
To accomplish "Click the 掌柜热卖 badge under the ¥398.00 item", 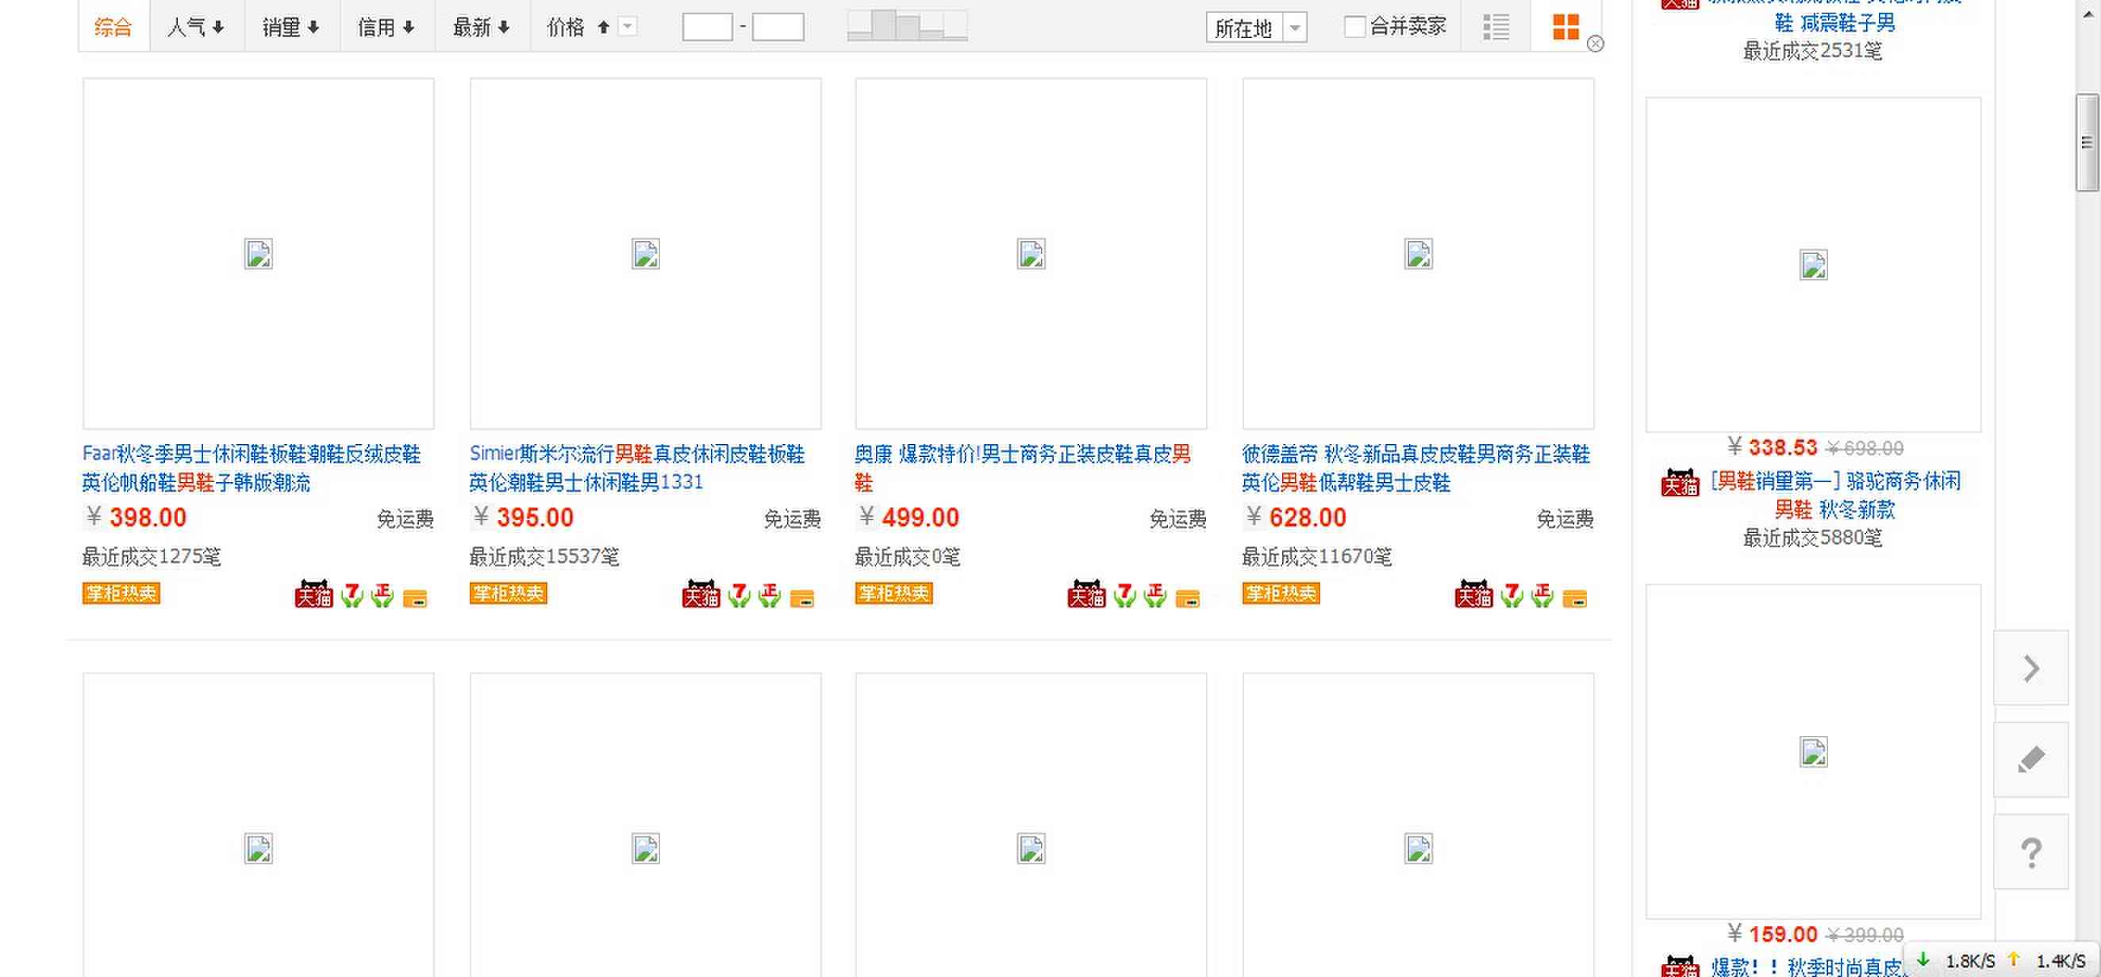I will [x=121, y=593].
